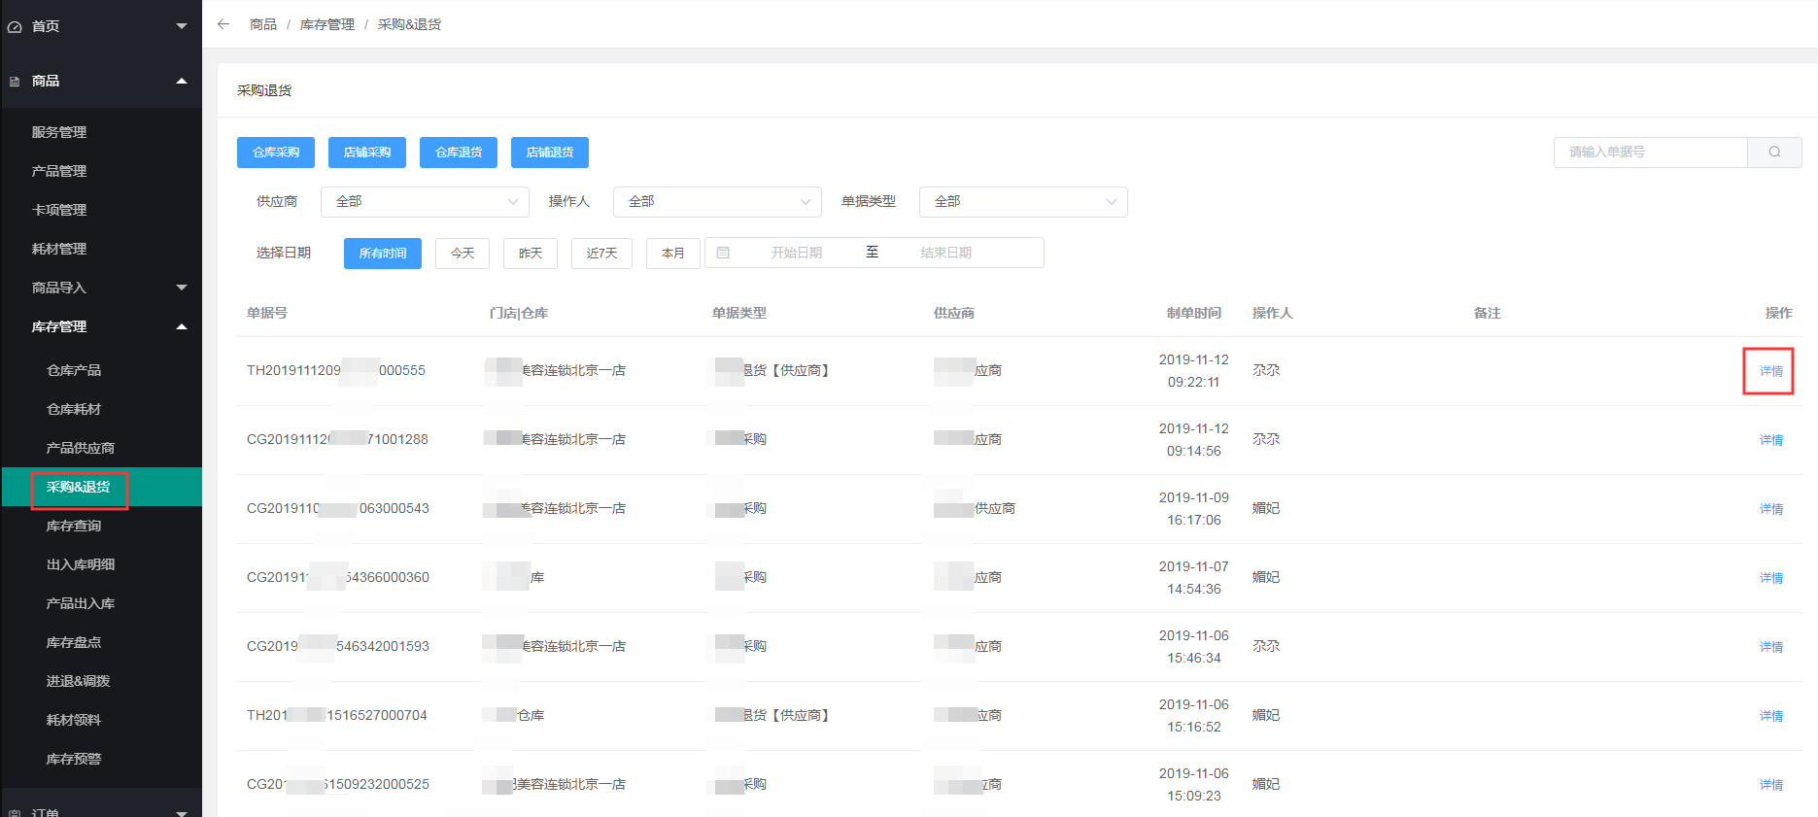Click the 开始日期 start date field
This screenshot has height=817, width=1818.
796,253
